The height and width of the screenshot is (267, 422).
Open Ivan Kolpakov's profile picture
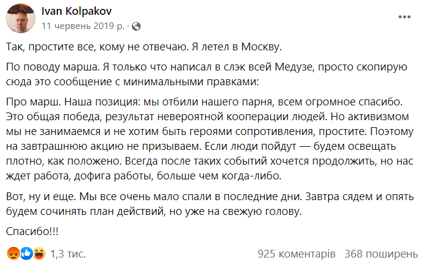[x=21, y=18]
